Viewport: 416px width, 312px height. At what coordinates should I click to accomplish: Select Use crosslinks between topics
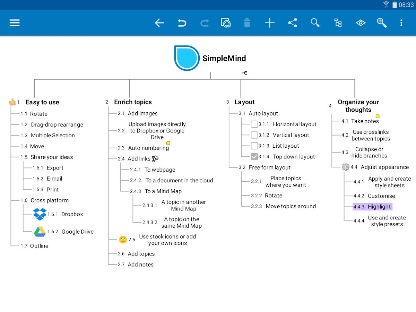coord(371,135)
